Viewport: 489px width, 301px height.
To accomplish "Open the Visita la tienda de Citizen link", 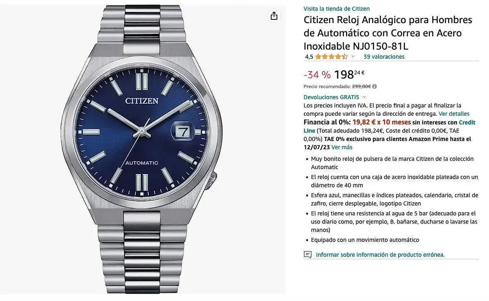I will pos(336,9).
